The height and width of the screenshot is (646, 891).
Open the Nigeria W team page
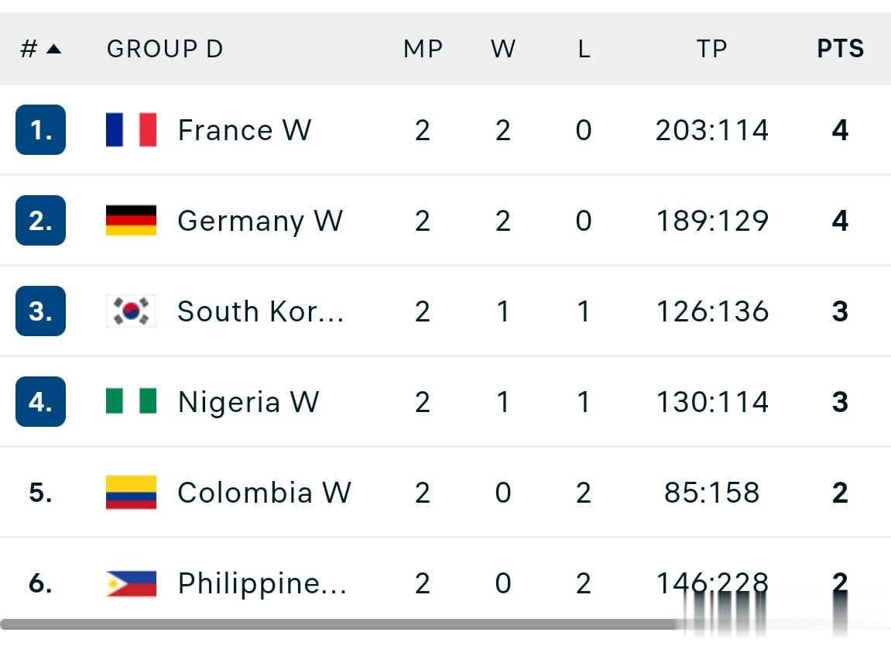(x=248, y=401)
